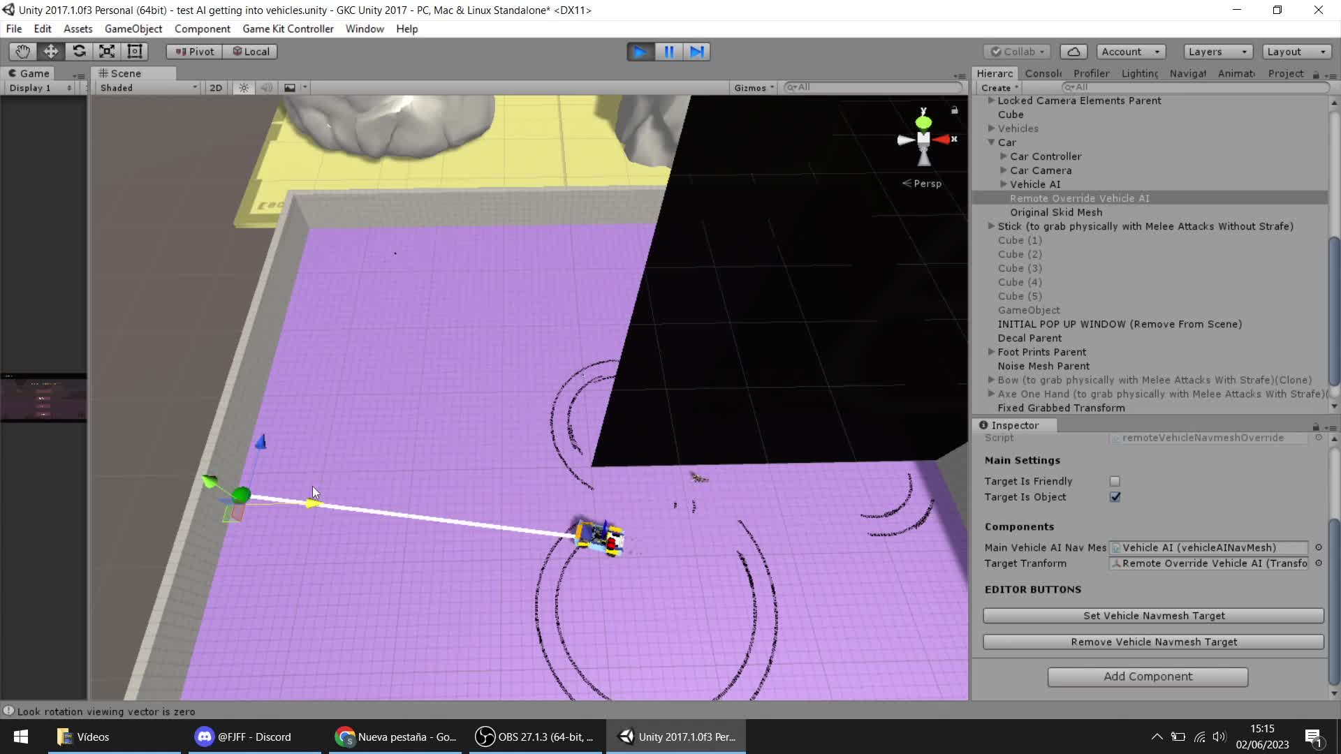This screenshot has width=1341, height=754.
Task: Enable the Target Is Friendly checkbox
Action: [1115, 481]
